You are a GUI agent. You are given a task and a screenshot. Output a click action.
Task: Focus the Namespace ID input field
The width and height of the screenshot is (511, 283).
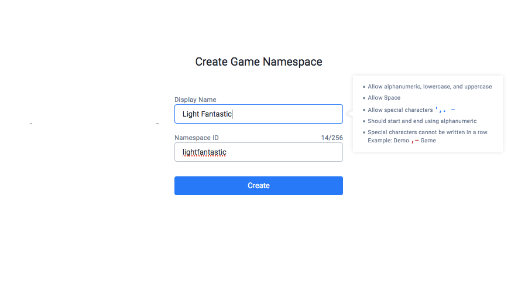259,152
